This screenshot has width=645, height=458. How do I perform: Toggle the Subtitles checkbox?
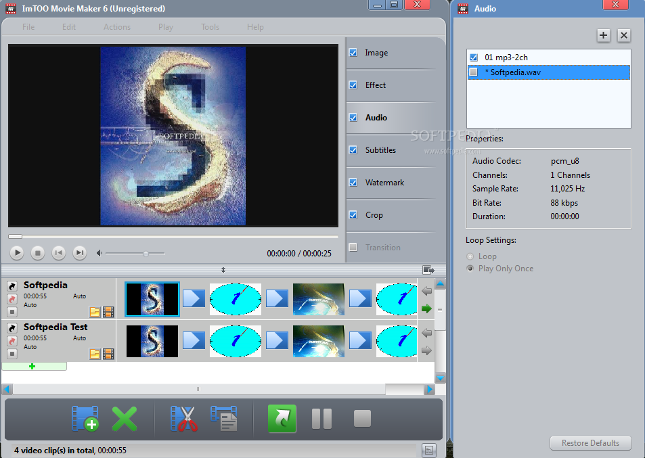[353, 150]
